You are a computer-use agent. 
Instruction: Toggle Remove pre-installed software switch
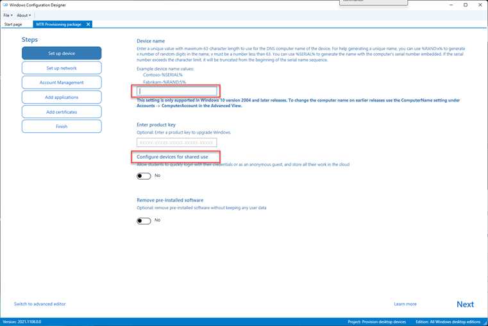tap(144, 221)
